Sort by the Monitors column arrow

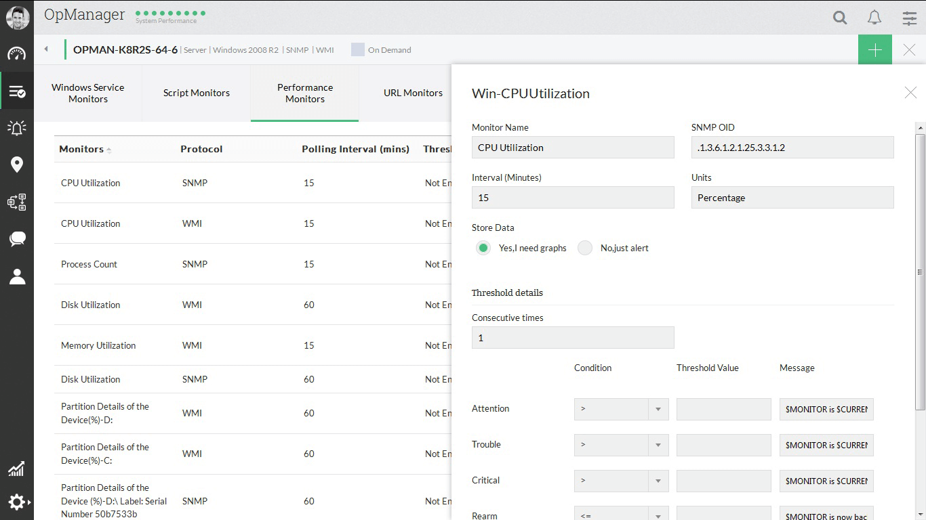109,150
